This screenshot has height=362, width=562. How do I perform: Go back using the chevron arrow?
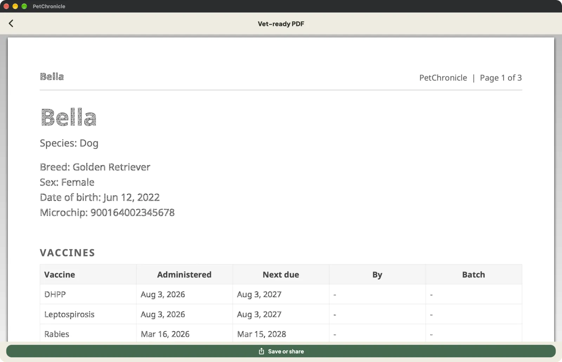[x=11, y=24]
